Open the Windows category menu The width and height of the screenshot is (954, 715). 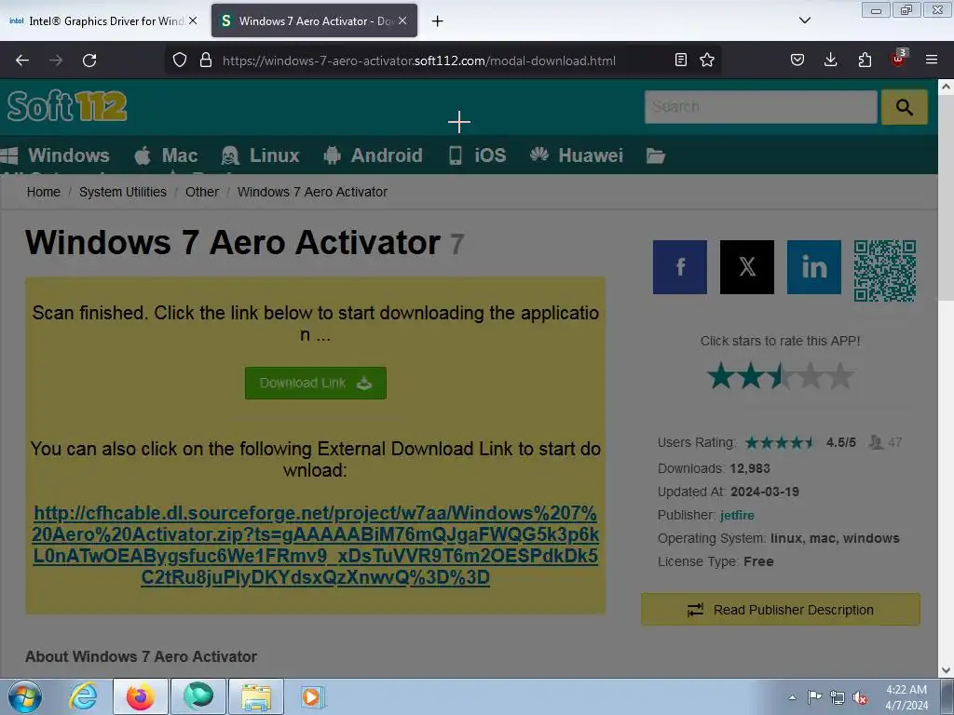[x=55, y=155]
